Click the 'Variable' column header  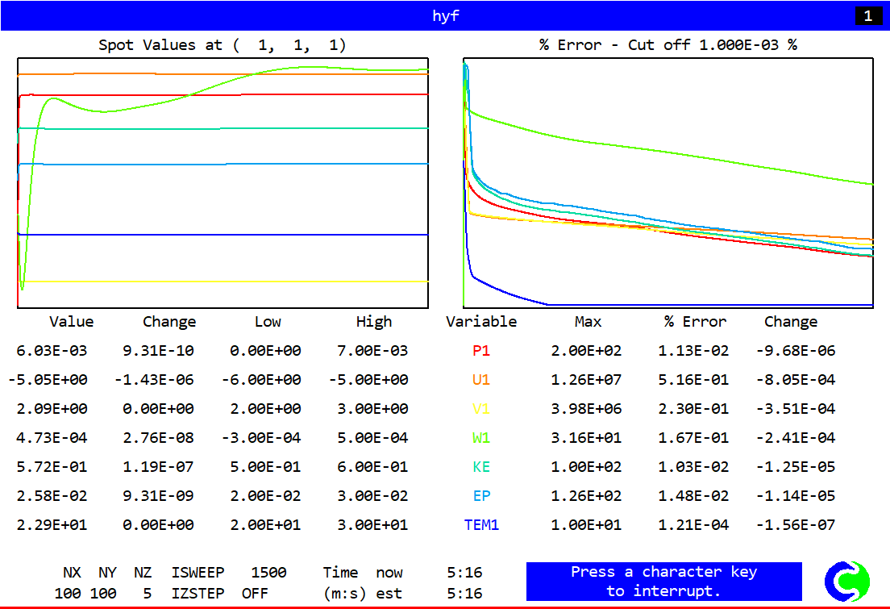481,322
